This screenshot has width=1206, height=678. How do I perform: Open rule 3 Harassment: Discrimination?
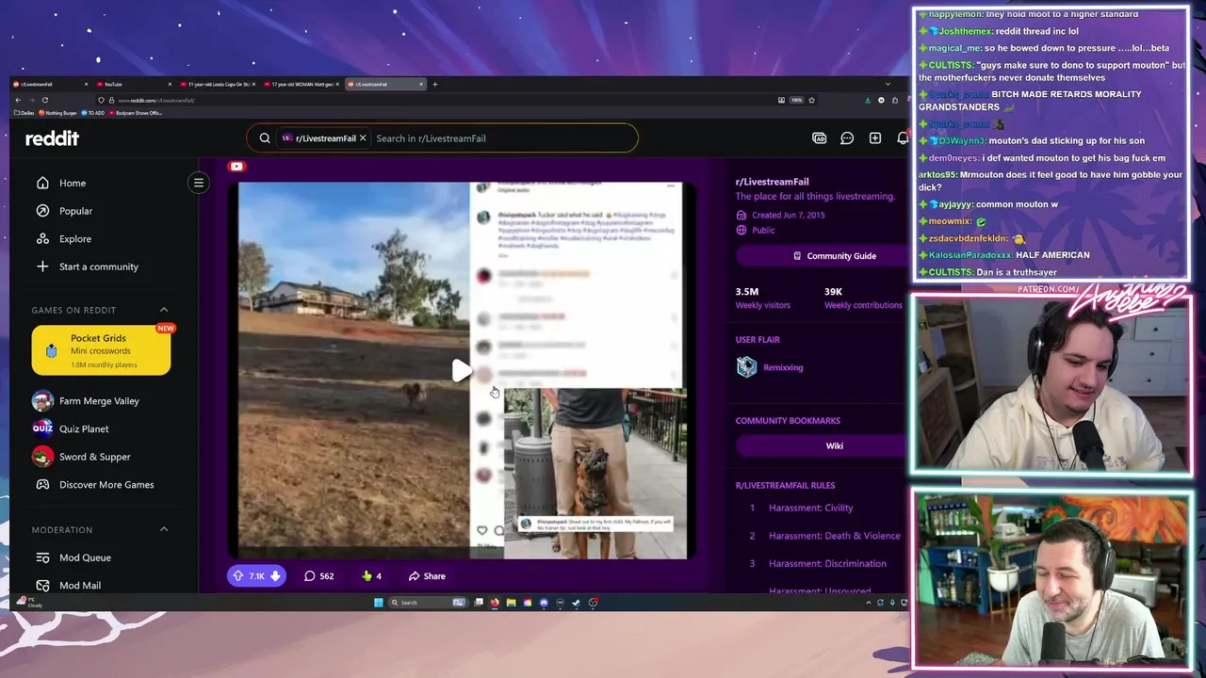(827, 564)
